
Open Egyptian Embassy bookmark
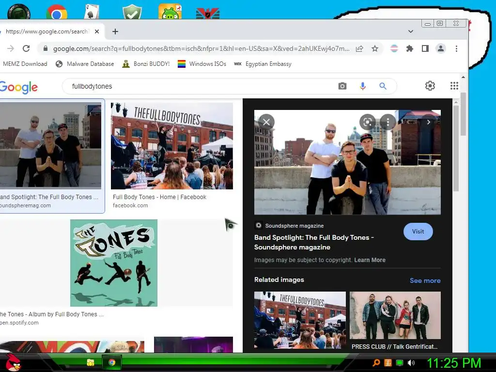(x=263, y=64)
